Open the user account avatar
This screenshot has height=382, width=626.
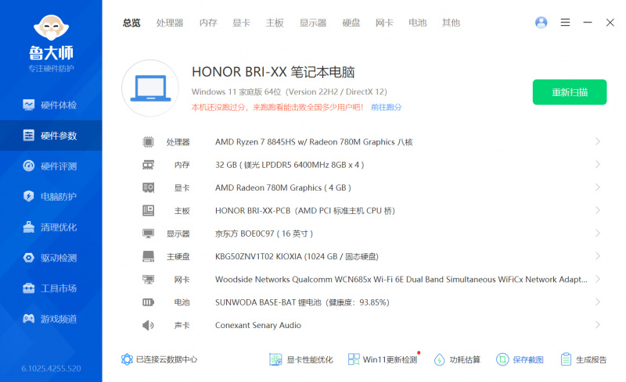[541, 23]
